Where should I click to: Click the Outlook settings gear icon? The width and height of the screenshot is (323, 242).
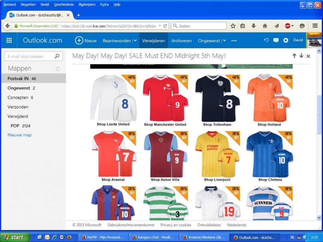286,41
